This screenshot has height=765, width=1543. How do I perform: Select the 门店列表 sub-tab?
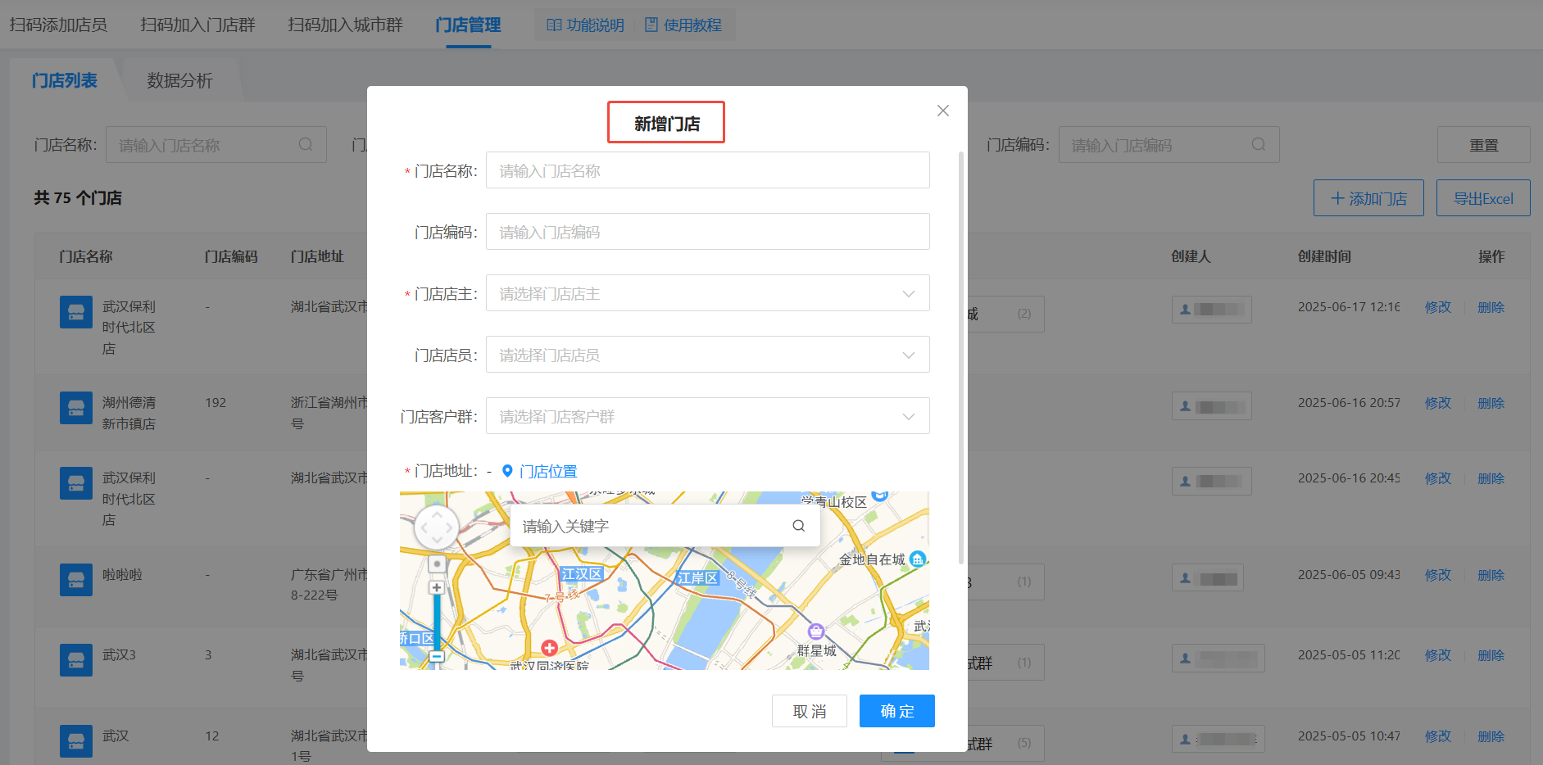point(65,80)
